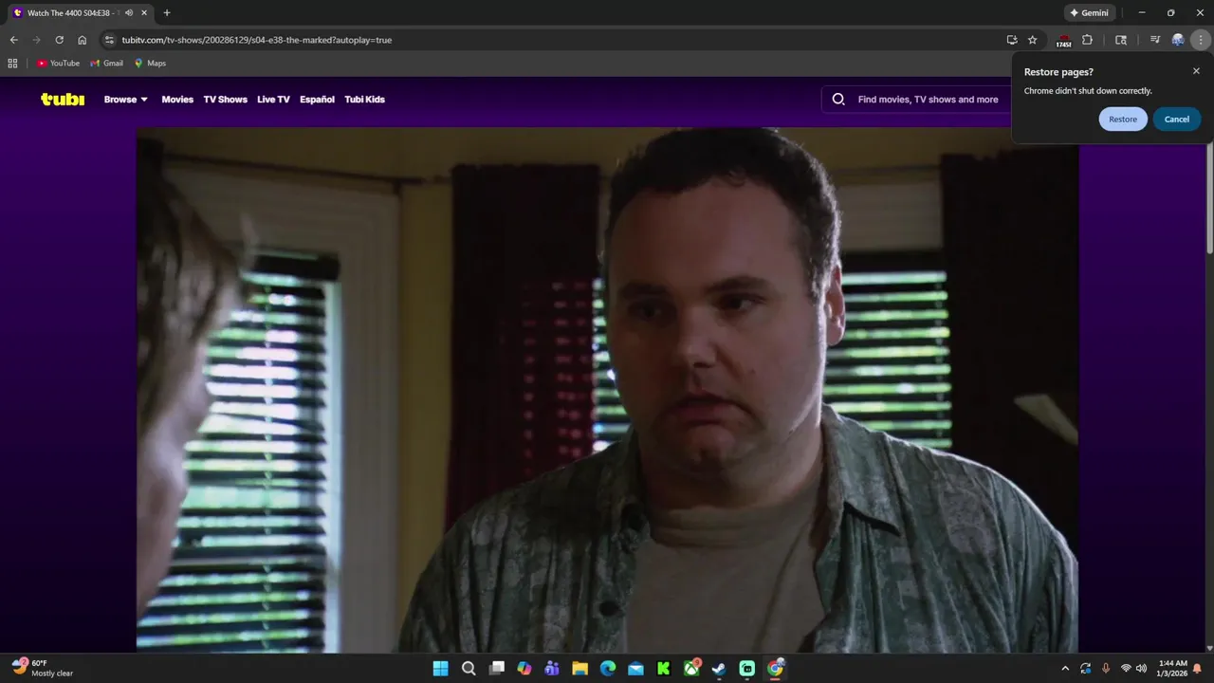
Task: Open the notifications bell icon
Action: click(1198, 669)
